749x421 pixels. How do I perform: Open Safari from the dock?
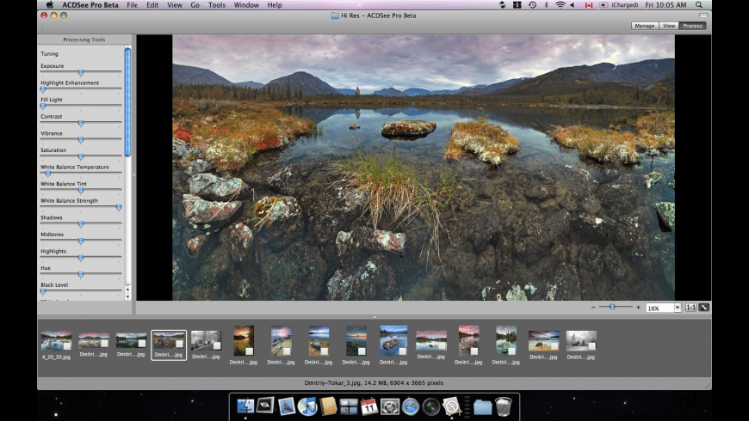tap(411, 406)
